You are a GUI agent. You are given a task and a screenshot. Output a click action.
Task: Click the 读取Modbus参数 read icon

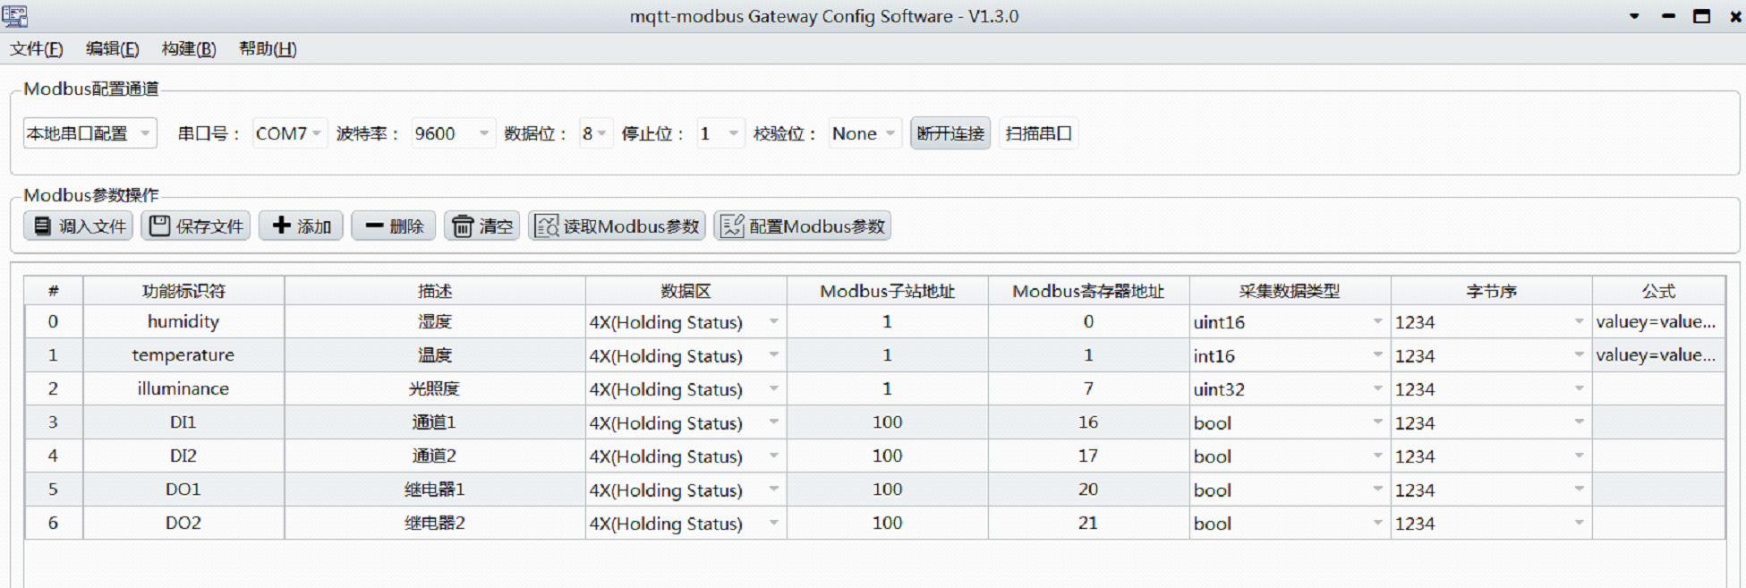click(x=546, y=226)
